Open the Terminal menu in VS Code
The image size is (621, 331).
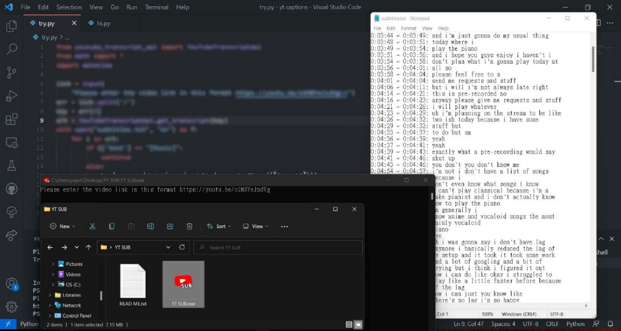156,7
